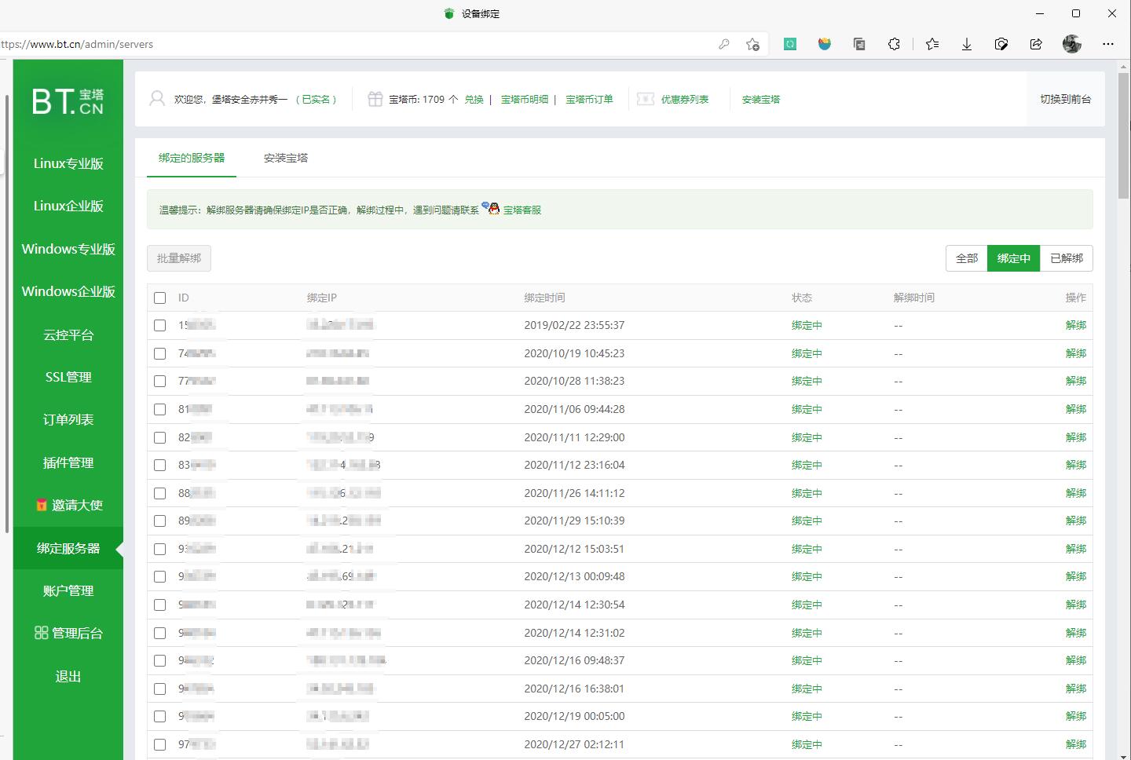
Task: Open 账户管理 in the sidebar
Action: [x=68, y=590]
